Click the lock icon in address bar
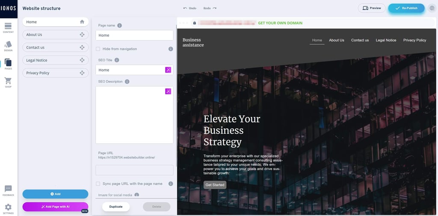 pos(195,23)
